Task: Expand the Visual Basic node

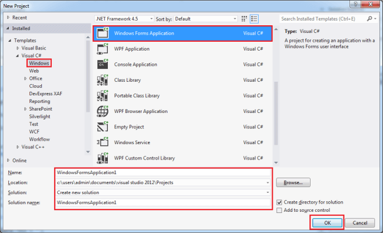Action: tap(18, 48)
